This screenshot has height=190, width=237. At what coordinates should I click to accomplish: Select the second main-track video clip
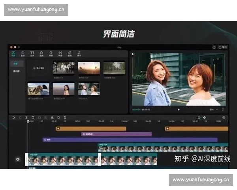point(129,160)
